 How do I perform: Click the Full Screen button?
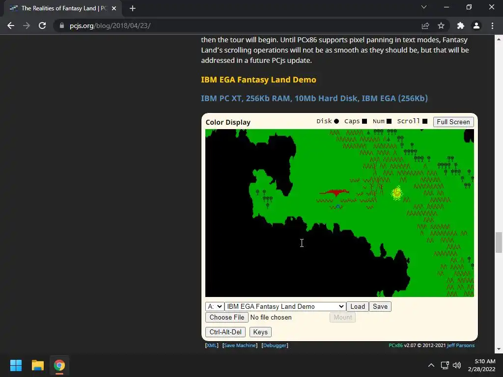pos(453,122)
